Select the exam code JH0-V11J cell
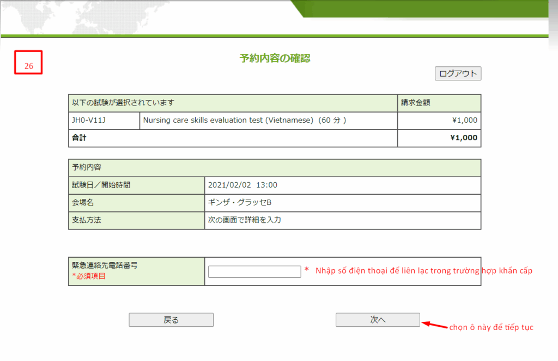558x361 pixels. (x=89, y=121)
